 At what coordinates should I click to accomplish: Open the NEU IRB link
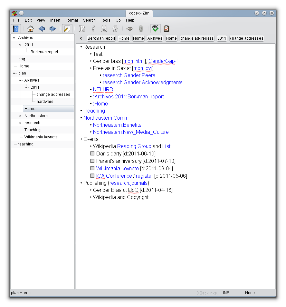103,89
